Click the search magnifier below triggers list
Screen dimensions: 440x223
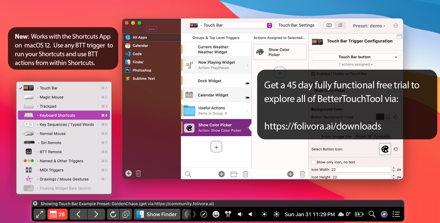point(188,174)
